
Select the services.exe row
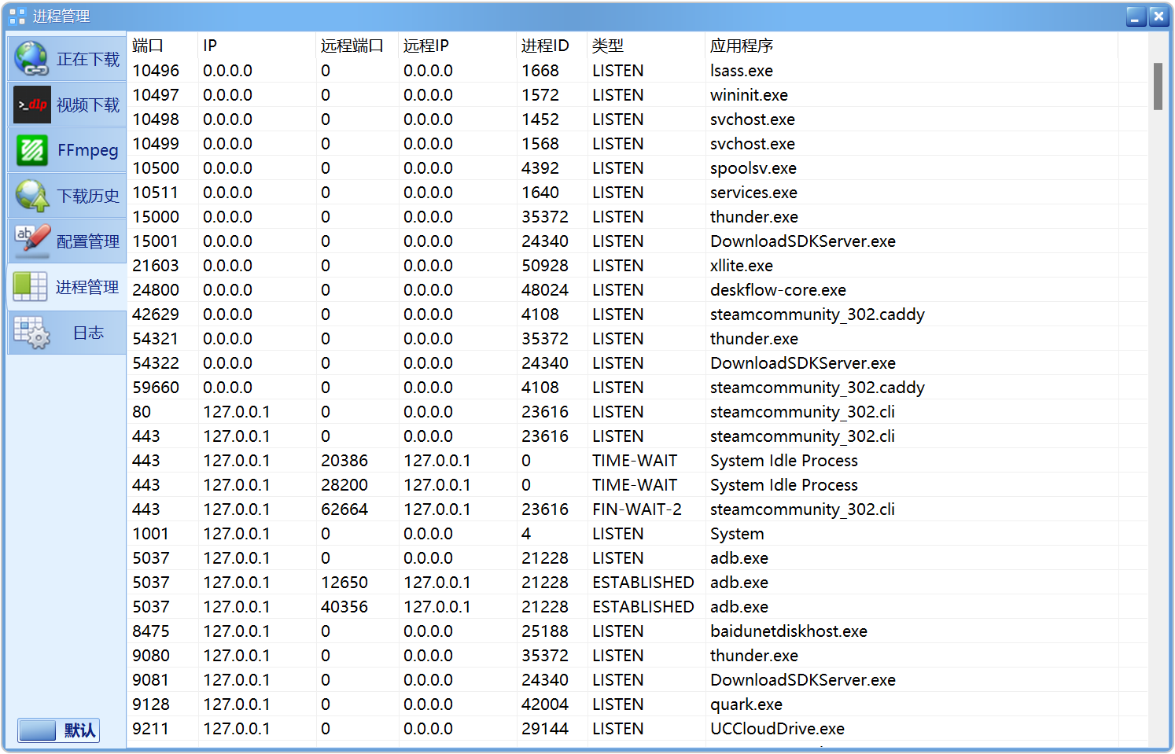pos(637,193)
